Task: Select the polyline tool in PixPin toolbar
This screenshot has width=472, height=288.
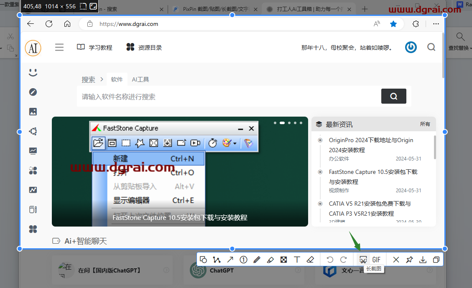Action: coord(217,260)
